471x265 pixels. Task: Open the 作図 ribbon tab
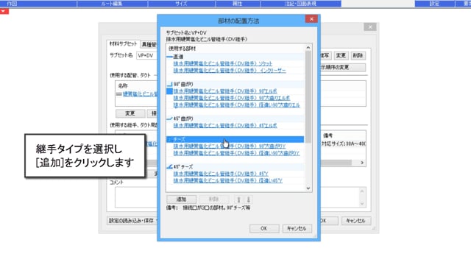[12, 4]
